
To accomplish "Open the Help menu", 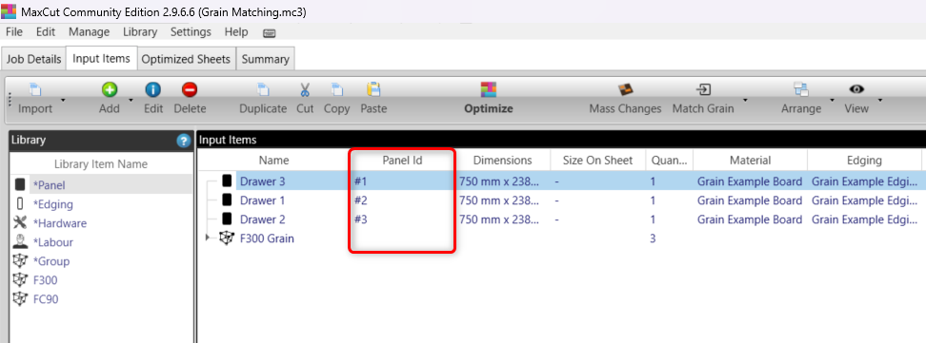I will tap(236, 31).
